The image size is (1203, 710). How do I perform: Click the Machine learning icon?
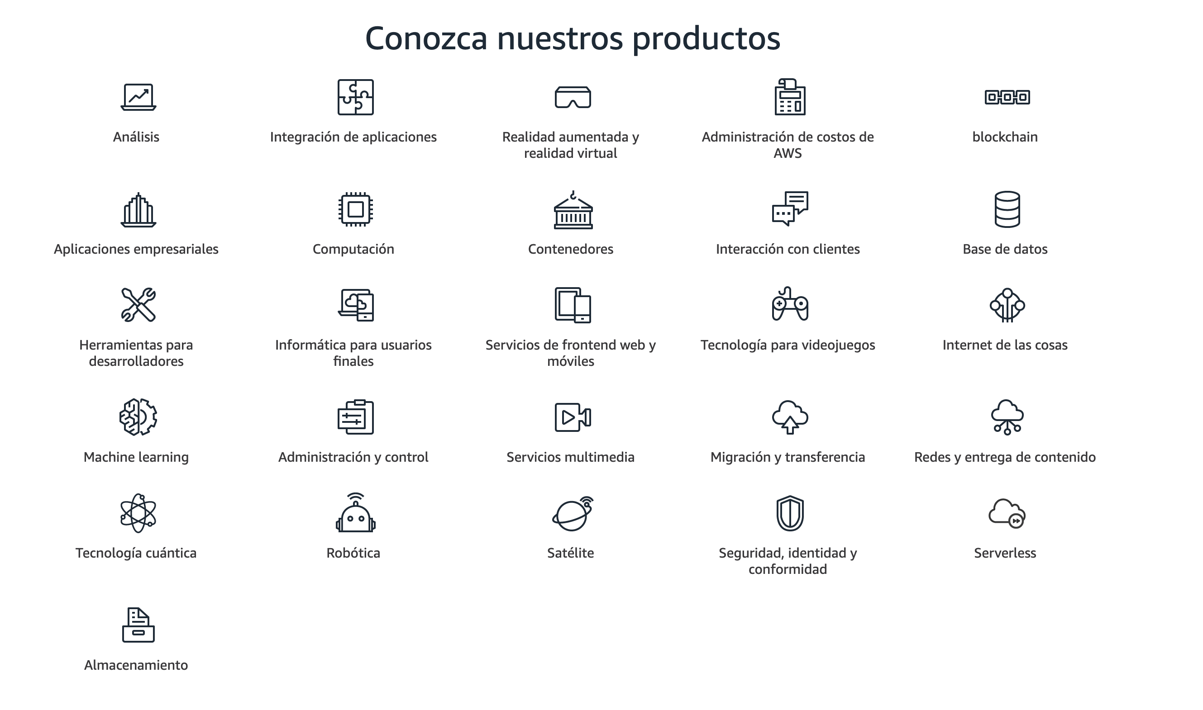[135, 417]
